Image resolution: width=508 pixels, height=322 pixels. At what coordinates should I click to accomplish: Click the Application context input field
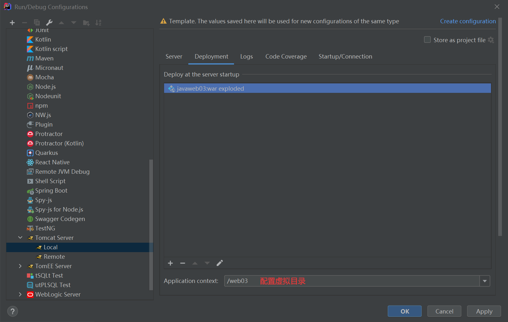[352, 281]
